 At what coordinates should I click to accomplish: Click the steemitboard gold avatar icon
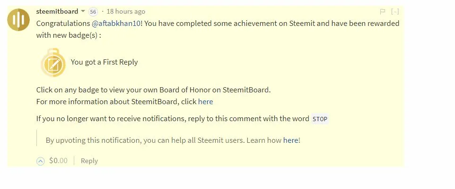tap(18, 20)
